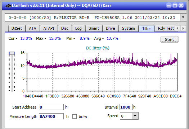
Task: Open the Smart tab
Action: tap(94, 28)
